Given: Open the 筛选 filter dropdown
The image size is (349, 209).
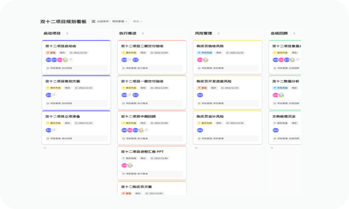Looking at the screenshot, I should (138, 21).
